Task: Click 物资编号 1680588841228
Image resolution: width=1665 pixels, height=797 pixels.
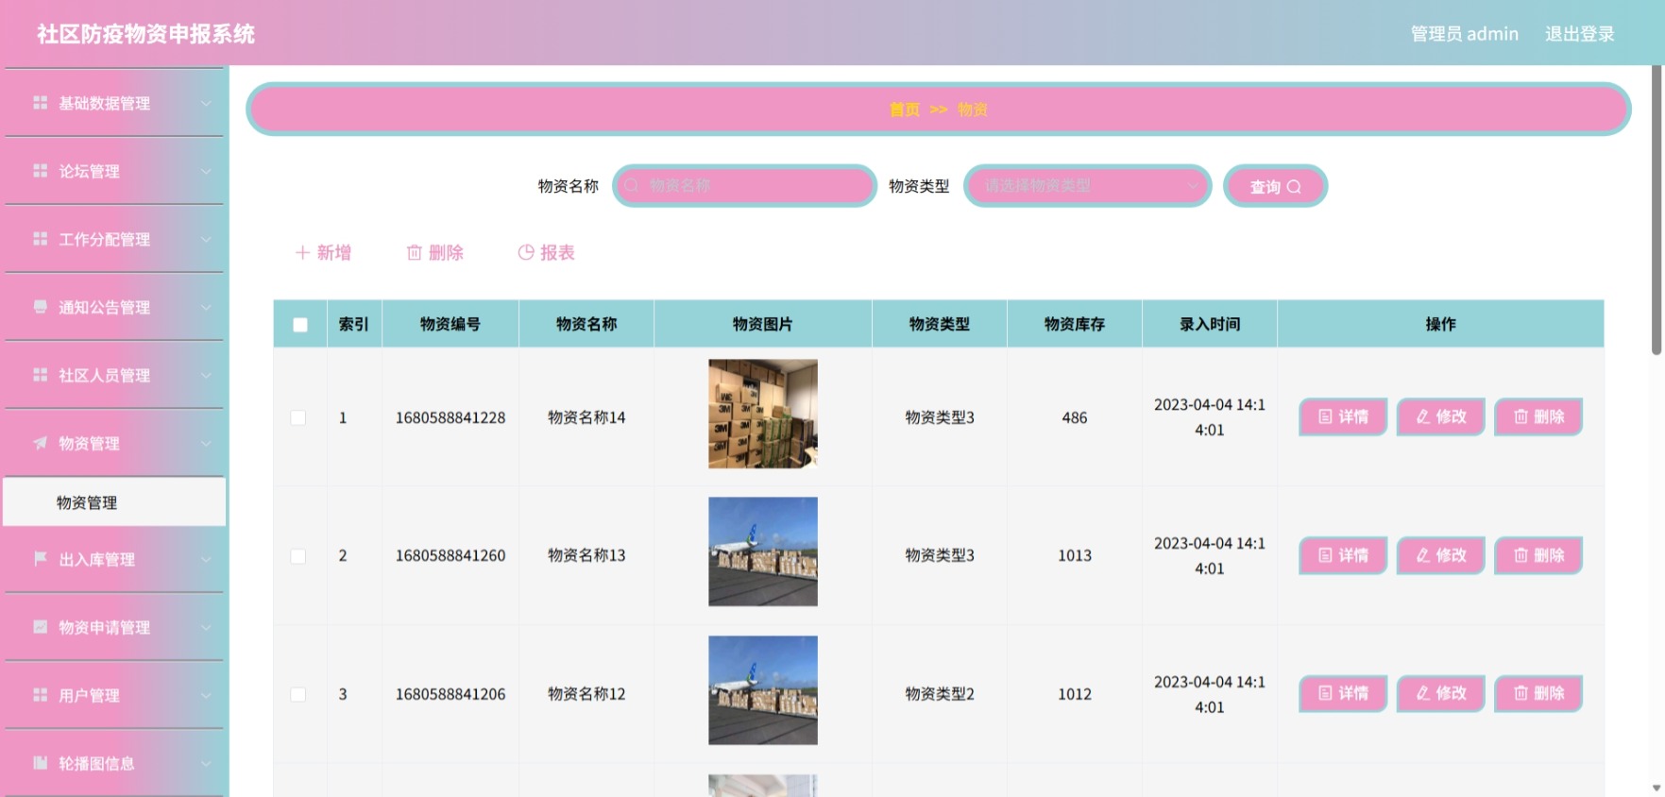Action: (x=450, y=417)
